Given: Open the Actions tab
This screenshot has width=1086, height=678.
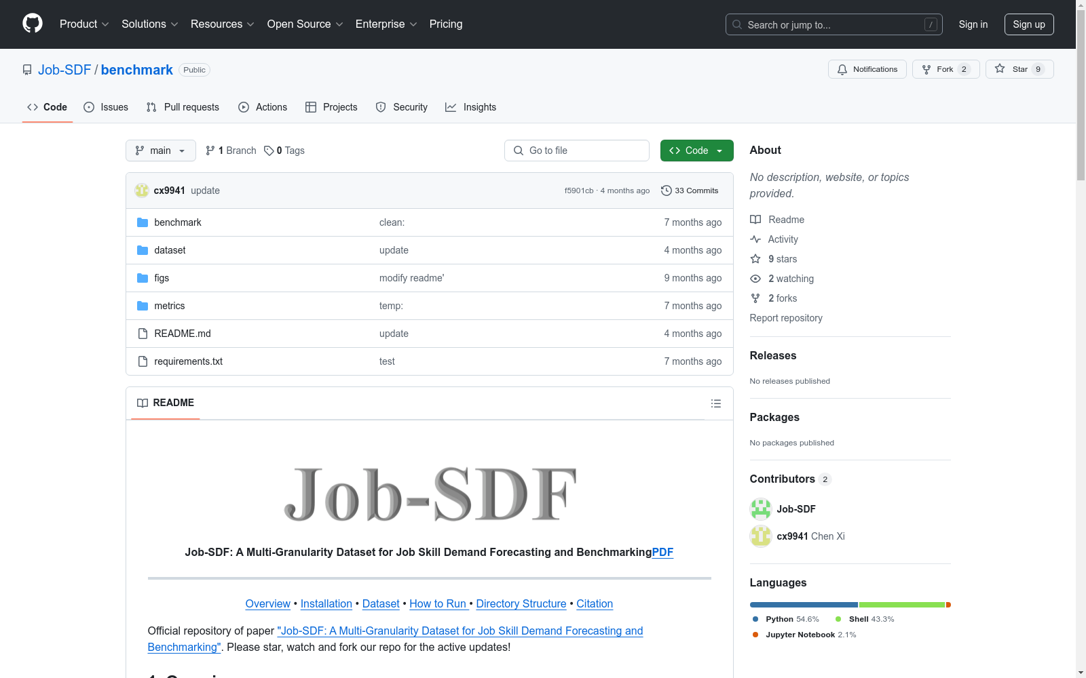Looking at the screenshot, I should coord(263,107).
